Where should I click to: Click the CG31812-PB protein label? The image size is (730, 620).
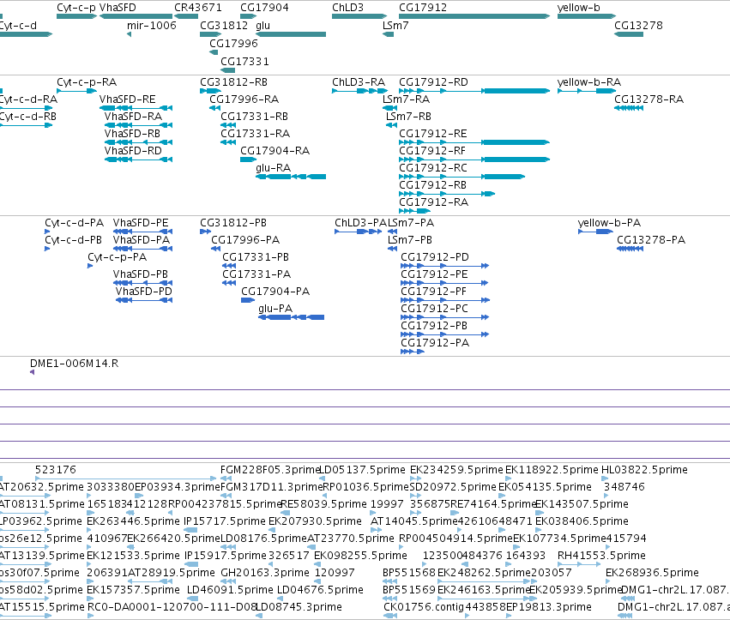click(x=233, y=223)
